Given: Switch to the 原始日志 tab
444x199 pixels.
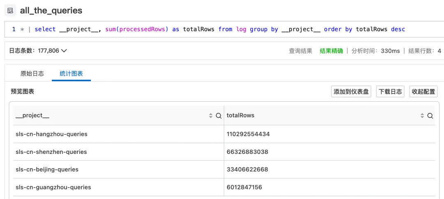Looking at the screenshot, I should (32, 73).
